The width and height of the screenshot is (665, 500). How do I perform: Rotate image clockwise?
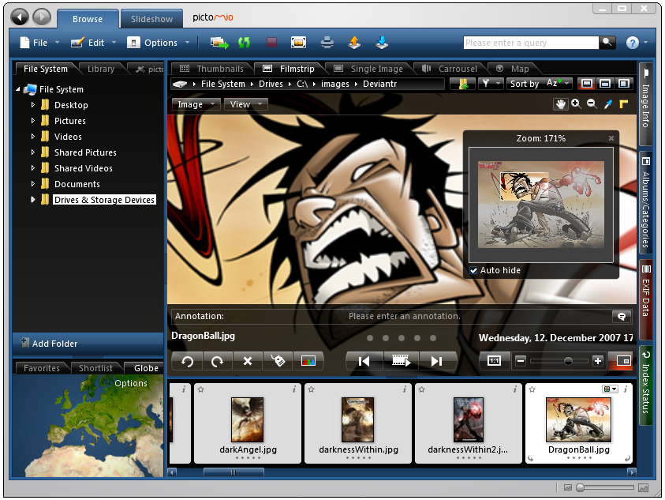(x=217, y=361)
